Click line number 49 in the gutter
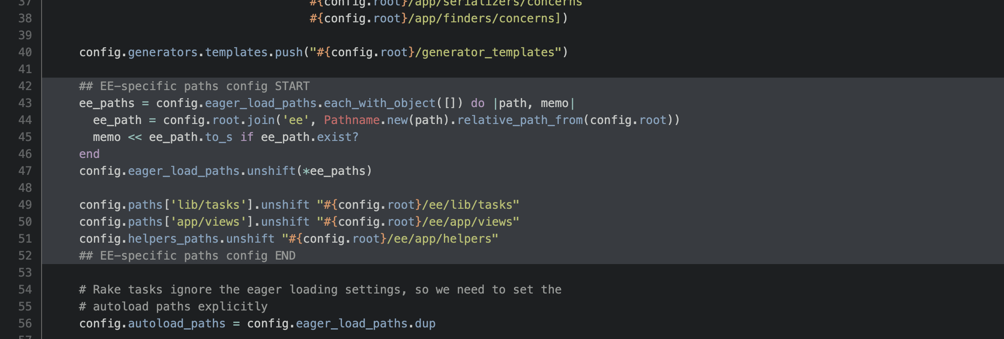Viewport: 1004px width, 339px height. [x=25, y=205]
